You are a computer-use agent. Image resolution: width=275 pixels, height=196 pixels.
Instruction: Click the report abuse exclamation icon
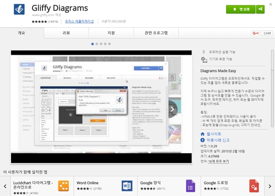click(x=203, y=140)
